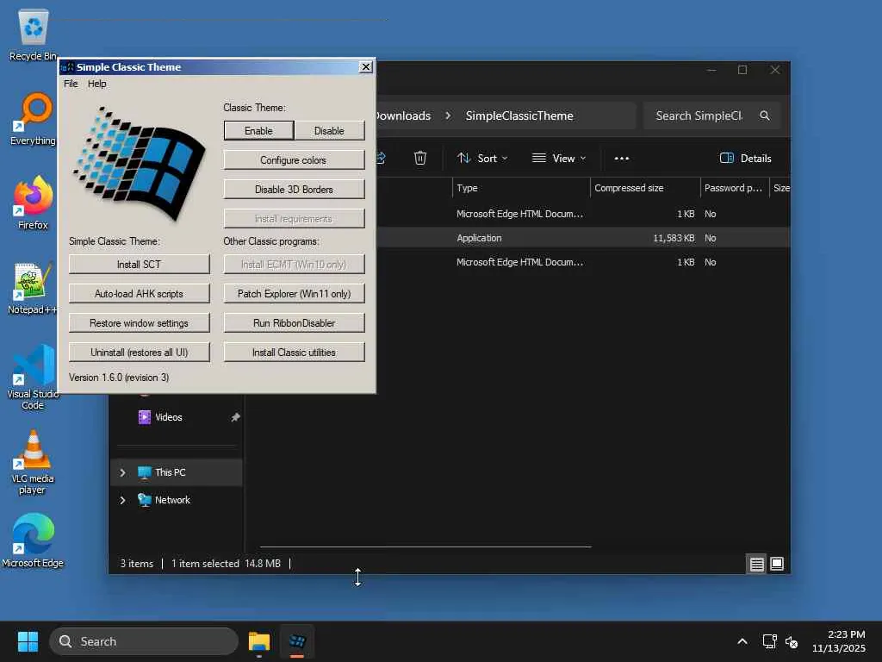Open the File menu

[x=71, y=84]
